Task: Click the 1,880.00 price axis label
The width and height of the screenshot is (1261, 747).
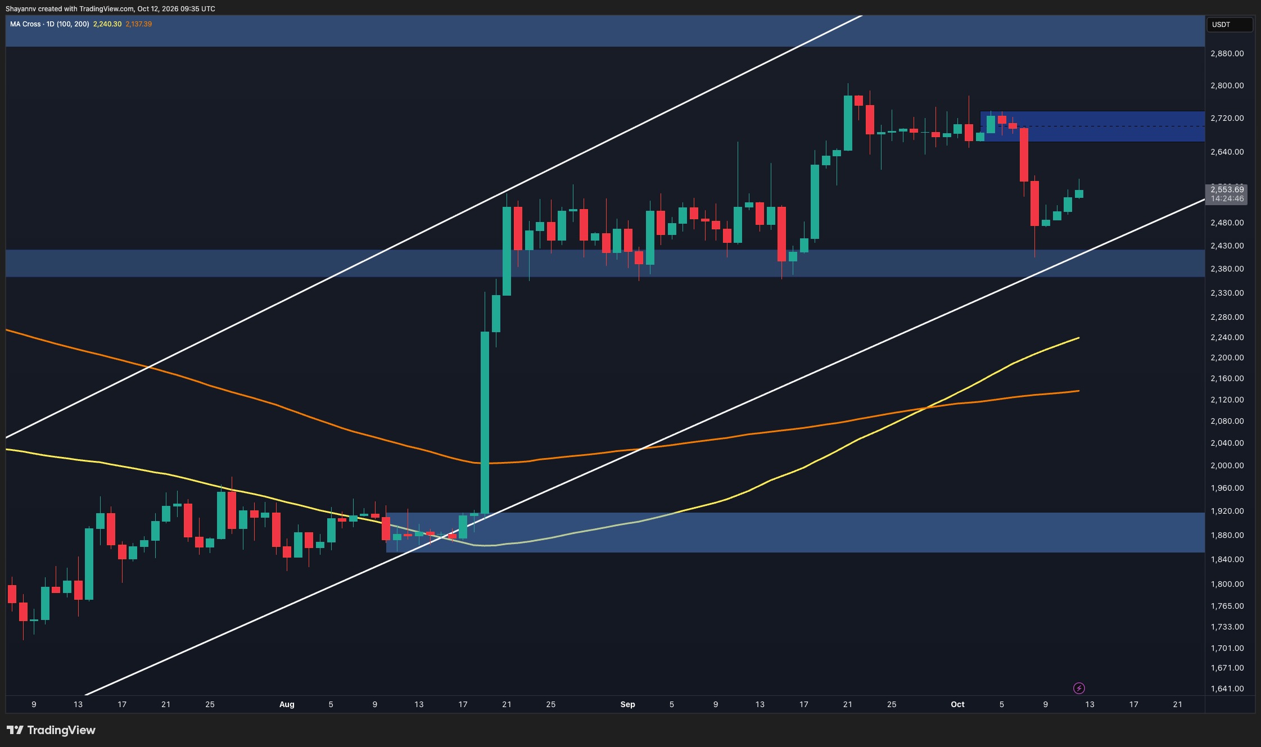Action: click(1227, 535)
